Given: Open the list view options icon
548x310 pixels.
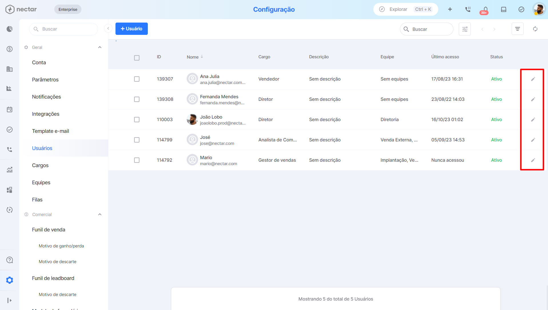Looking at the screenshot, I should (x=517, y=29).
